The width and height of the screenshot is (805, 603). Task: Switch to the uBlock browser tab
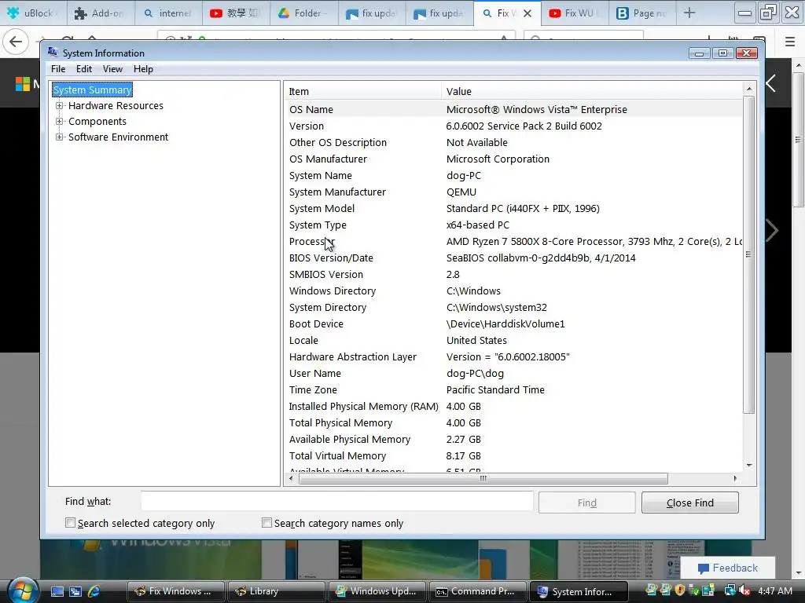pyautogui.click(x=33, y=13)
